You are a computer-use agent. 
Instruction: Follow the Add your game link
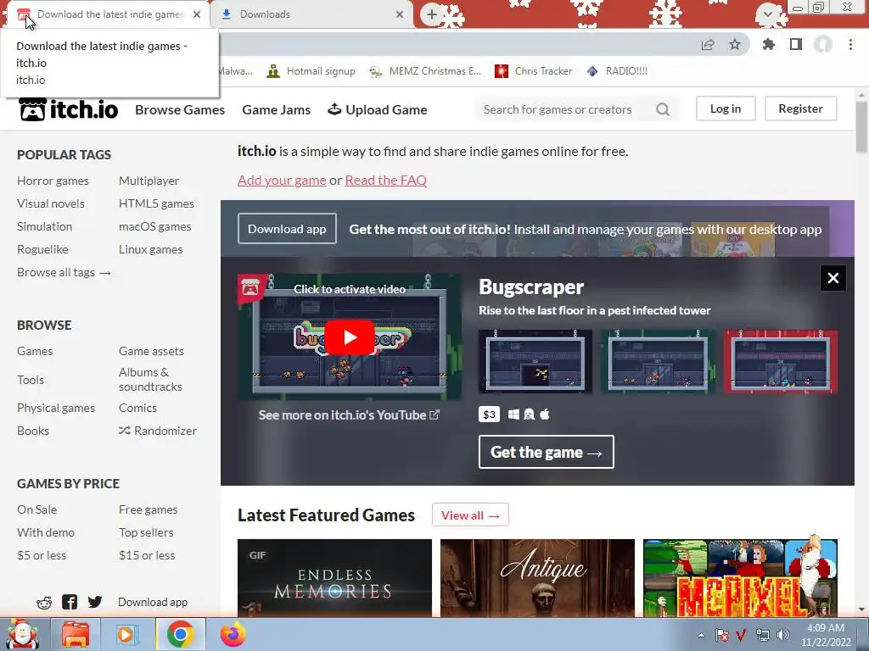[282, 180]
